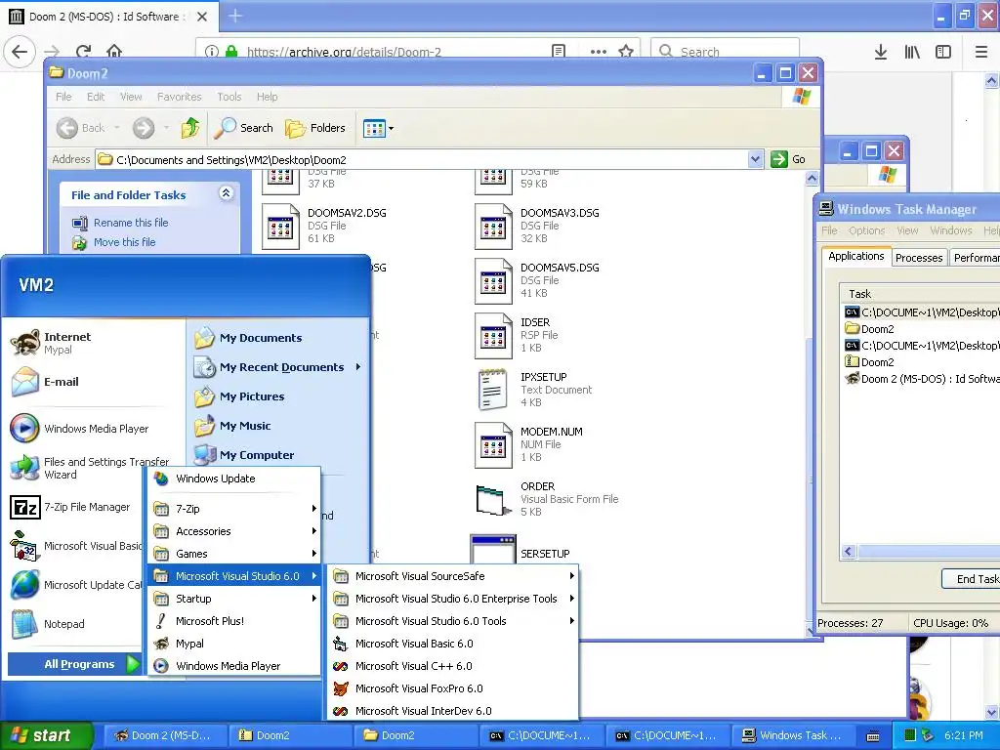Expand the Games program group
The height and width of the screenshot is (750, 1000).
234,554
